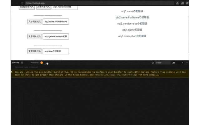The width and height of the screenshot is (200, 125).
Task: Reload the preview with the refresh icon
Action: point(22,3)
